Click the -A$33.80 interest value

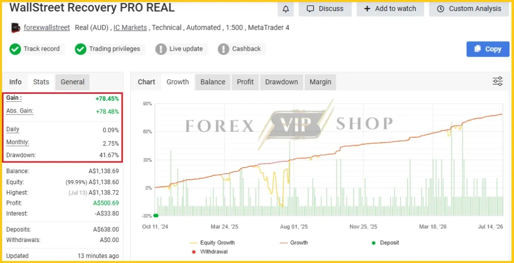coord(107,213)
